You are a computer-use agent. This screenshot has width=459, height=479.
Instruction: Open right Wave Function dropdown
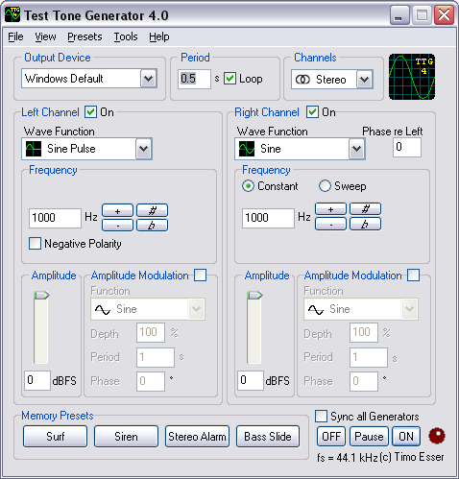(x=356, y=149)
